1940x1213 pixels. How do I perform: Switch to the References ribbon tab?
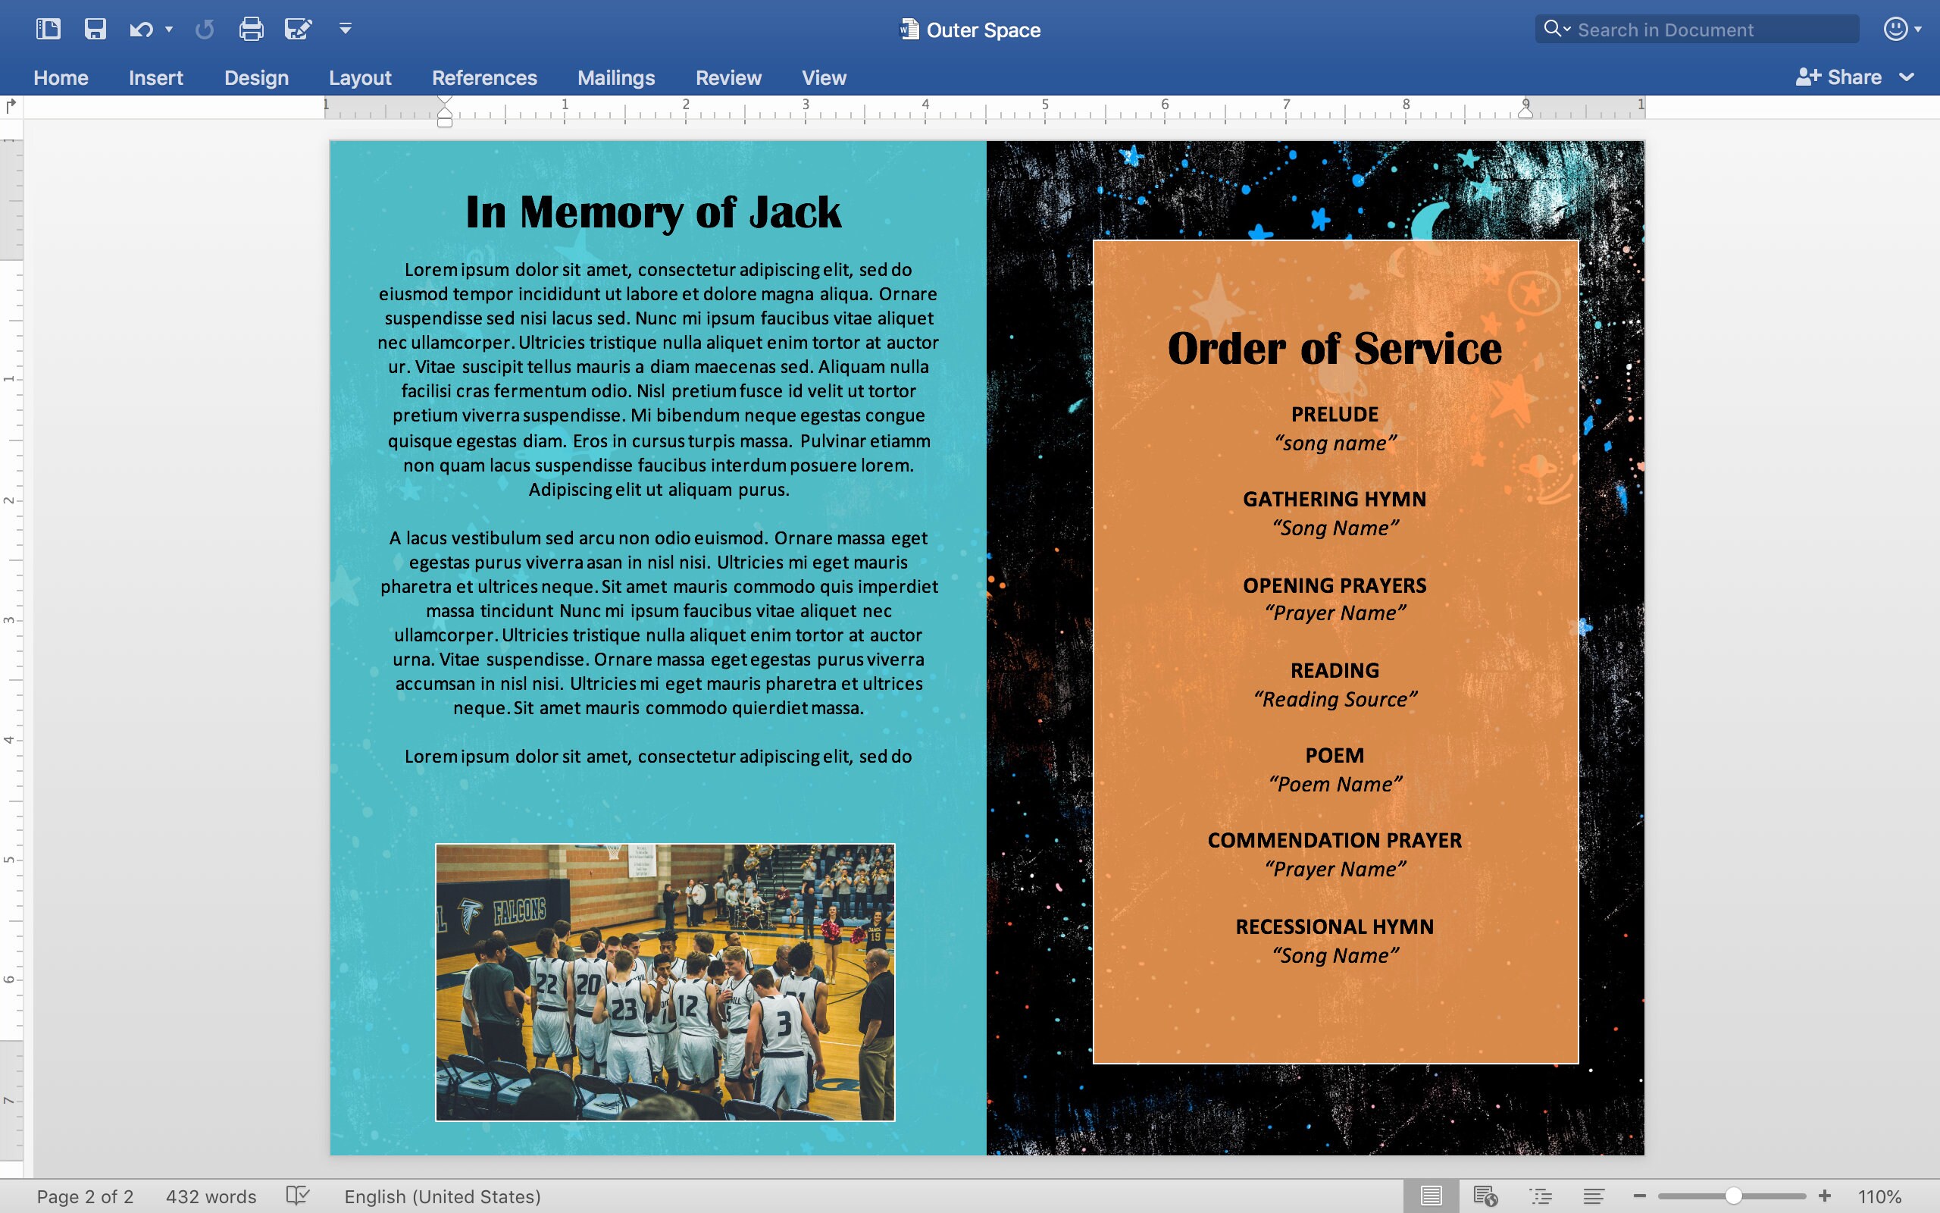[484, 77]
